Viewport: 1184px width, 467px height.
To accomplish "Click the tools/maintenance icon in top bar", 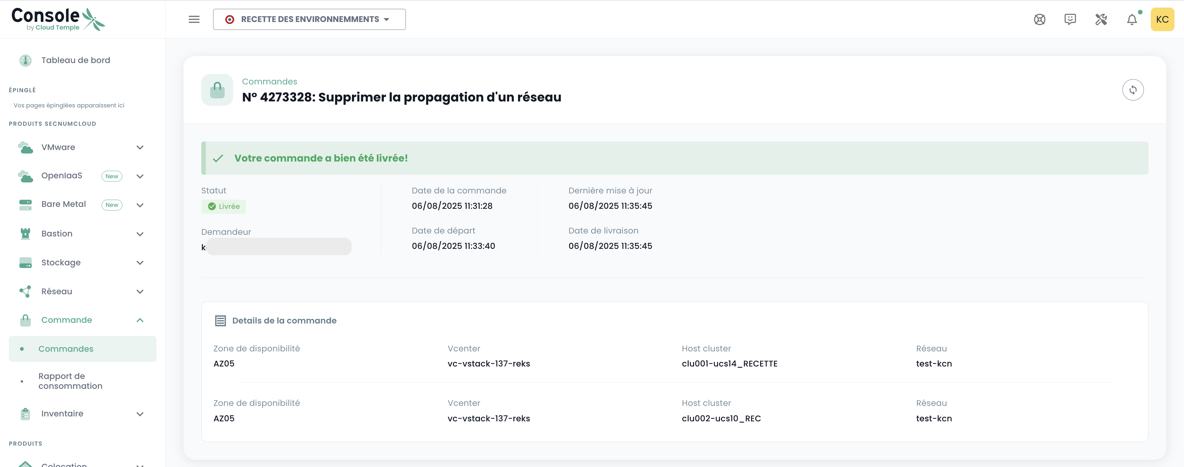I will click(1101, 19).
